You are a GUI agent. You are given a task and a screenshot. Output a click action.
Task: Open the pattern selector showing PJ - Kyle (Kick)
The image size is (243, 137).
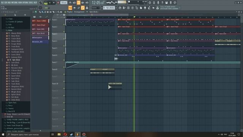[109, 8]
